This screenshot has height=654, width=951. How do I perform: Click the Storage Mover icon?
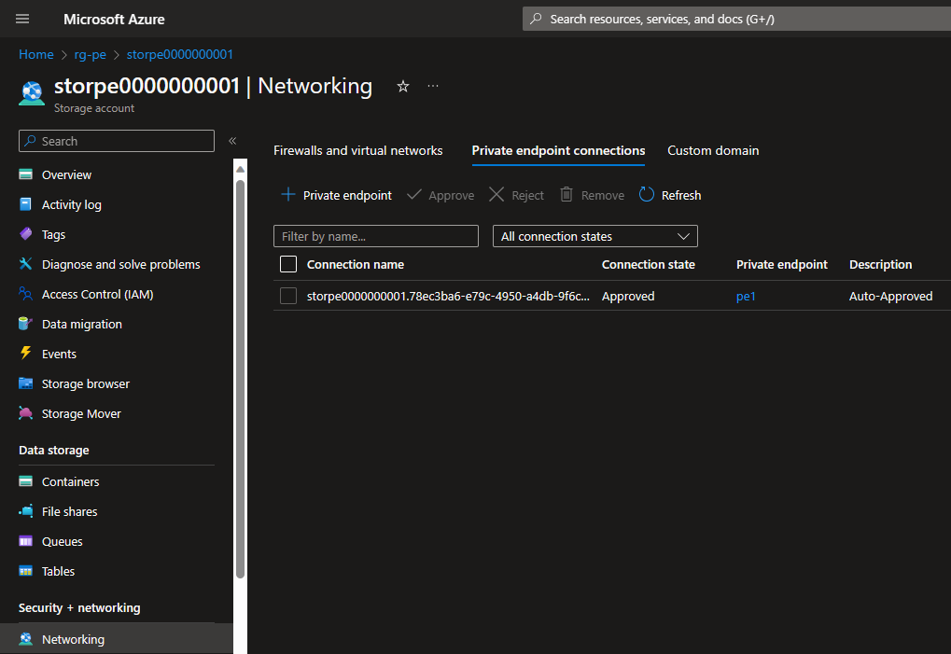point(25,413)
